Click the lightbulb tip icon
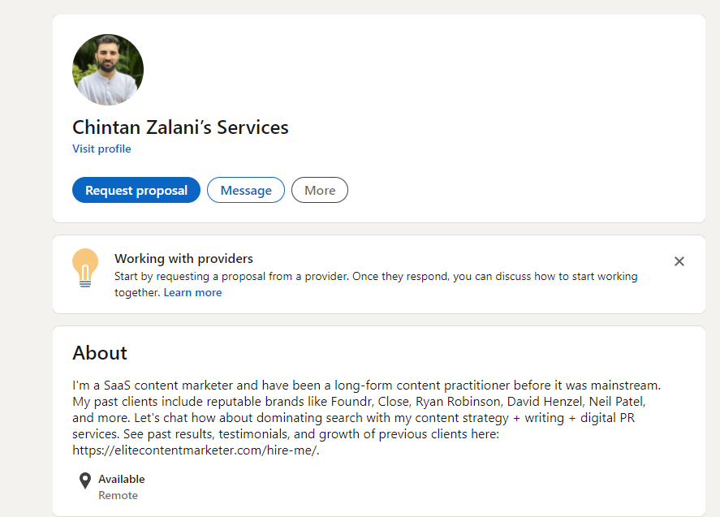Screen dimensions: 720x517 pos(85,268)
